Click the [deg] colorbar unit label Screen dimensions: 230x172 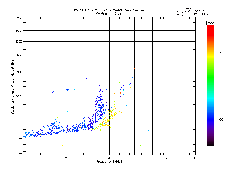pyautogui.click(x=211, y=23)
